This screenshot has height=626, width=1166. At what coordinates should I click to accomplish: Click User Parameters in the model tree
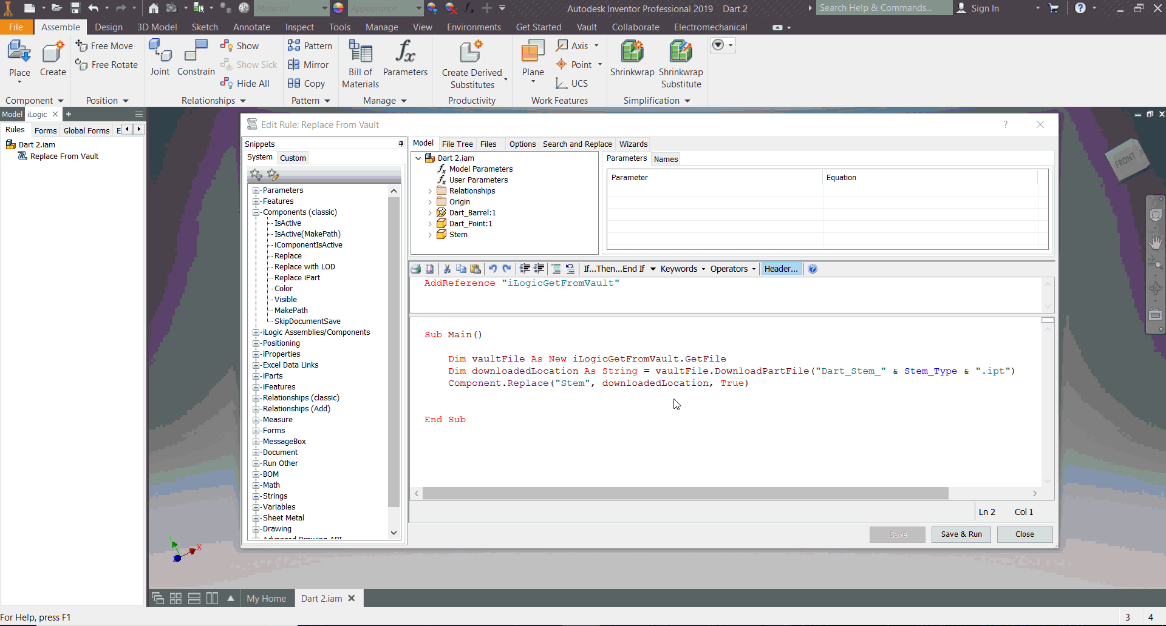click(x=479, y=180)
